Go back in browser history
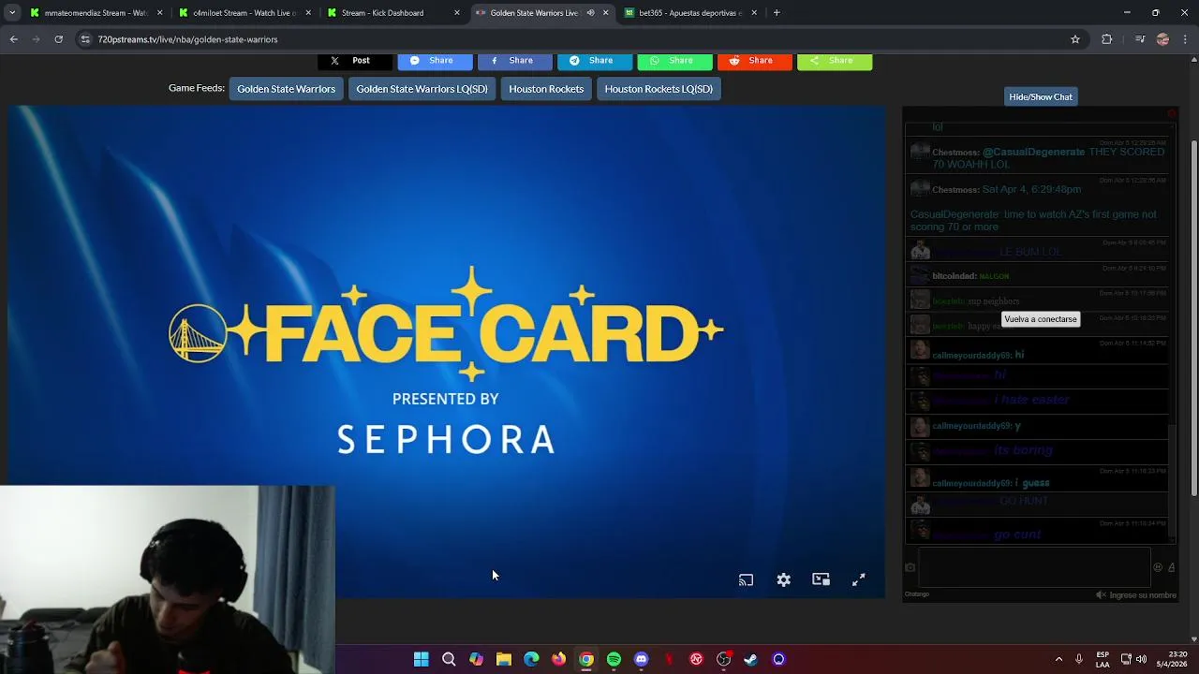Image resolution: width=1199 pixels, height=674 pixels. 14,39
